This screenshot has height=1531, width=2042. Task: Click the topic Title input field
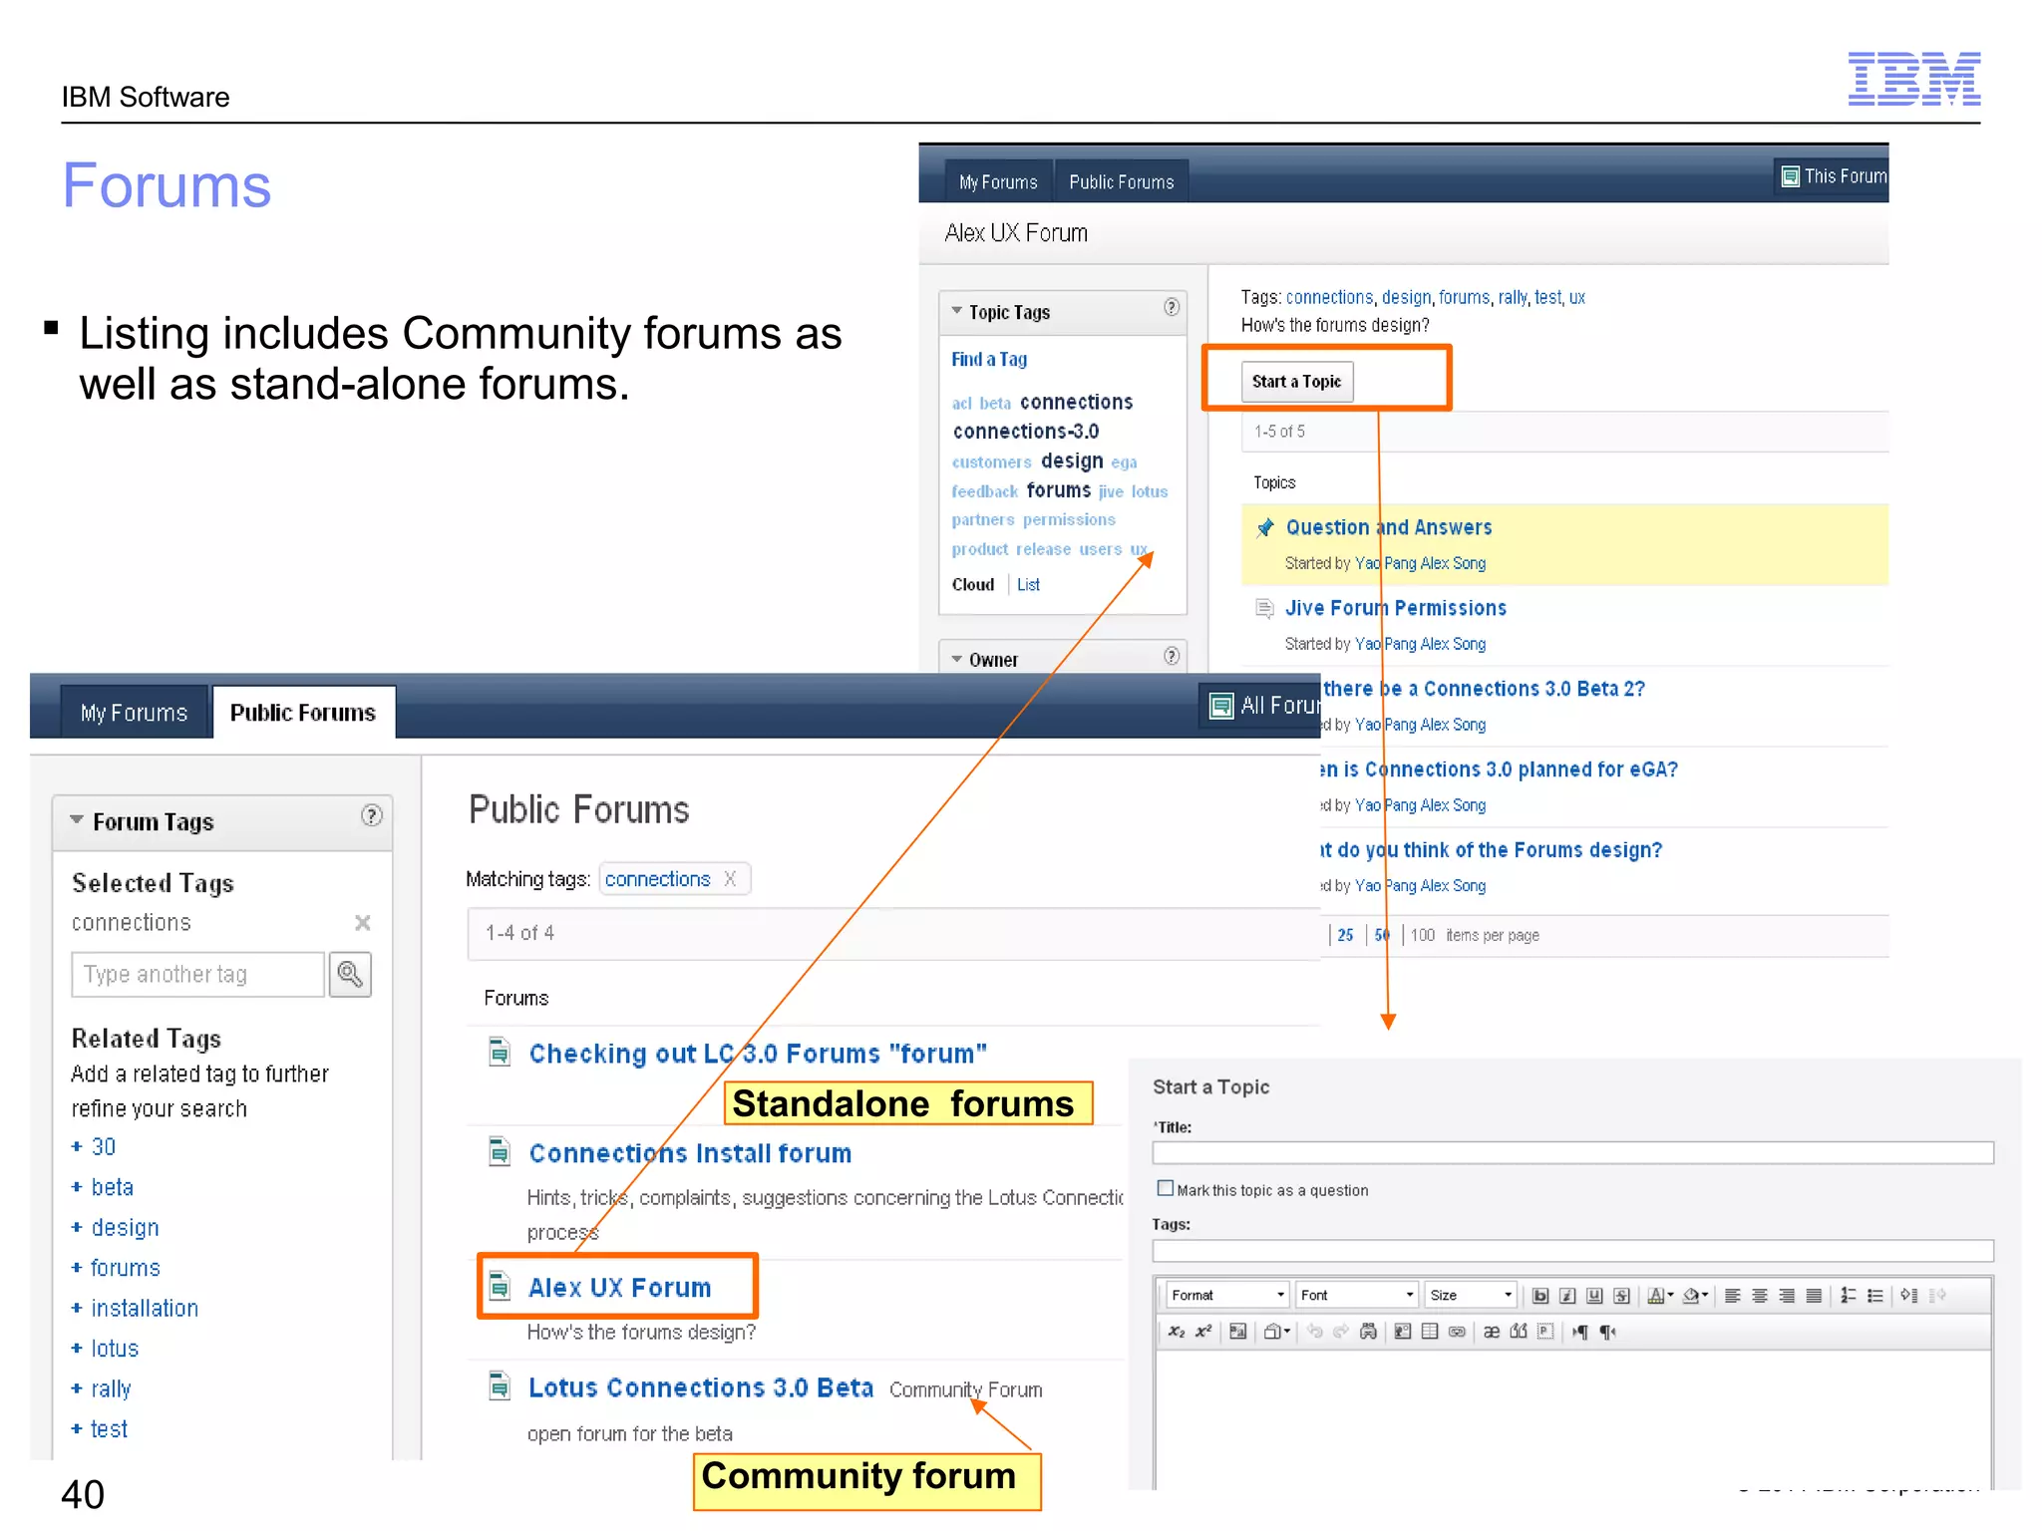point(1572,1153)
